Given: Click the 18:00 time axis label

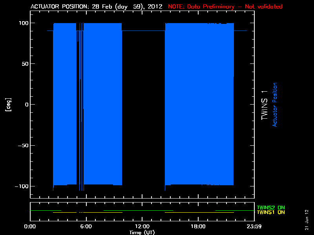Looking at the screenshot, I should pos(198,226).
